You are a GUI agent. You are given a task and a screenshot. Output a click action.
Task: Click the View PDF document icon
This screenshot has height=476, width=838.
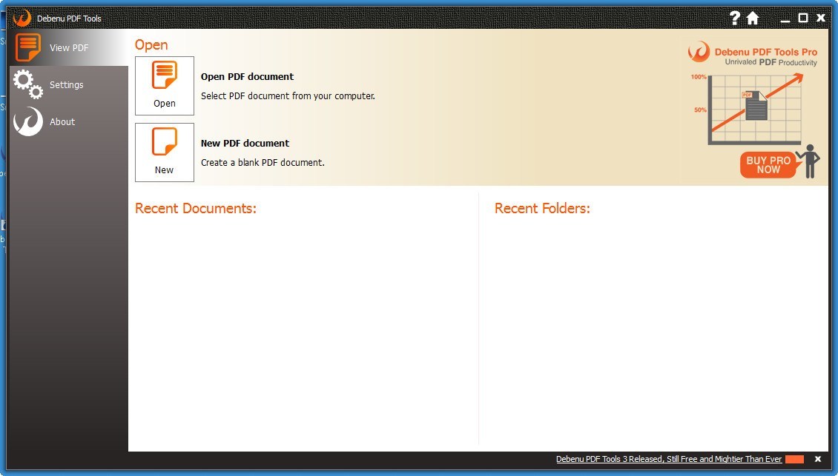(27, 47)
